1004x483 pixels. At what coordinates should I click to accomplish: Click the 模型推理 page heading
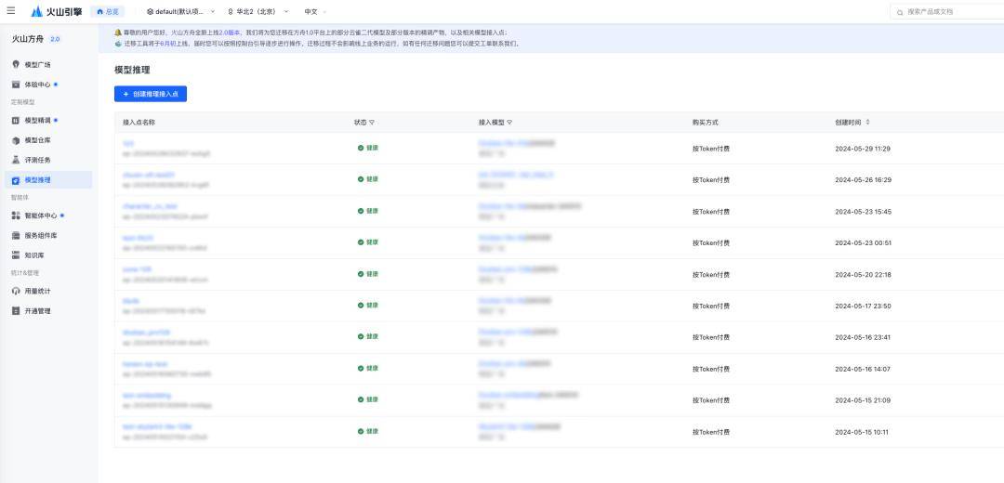(132, 70)
